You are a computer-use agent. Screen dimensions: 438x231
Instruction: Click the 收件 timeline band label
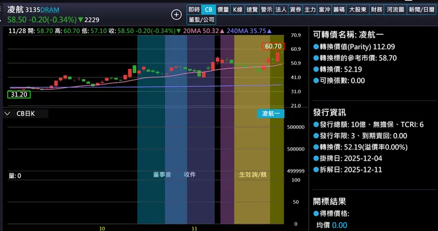point(189,175)
